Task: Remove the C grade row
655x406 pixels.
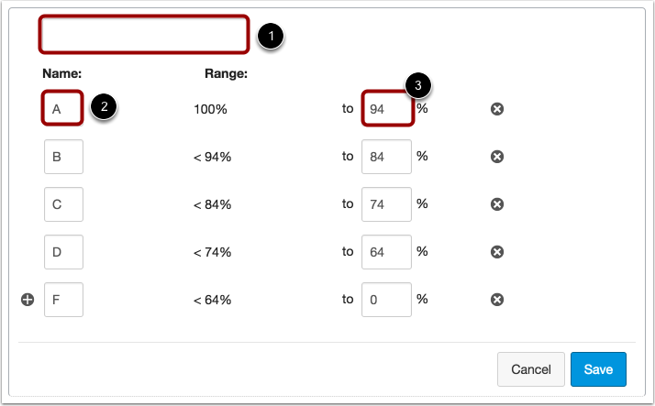Action: click(497, 204)
